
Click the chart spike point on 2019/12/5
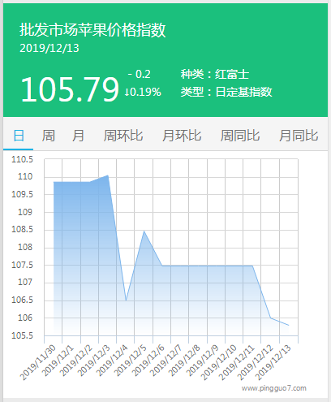tap(144, 231)
